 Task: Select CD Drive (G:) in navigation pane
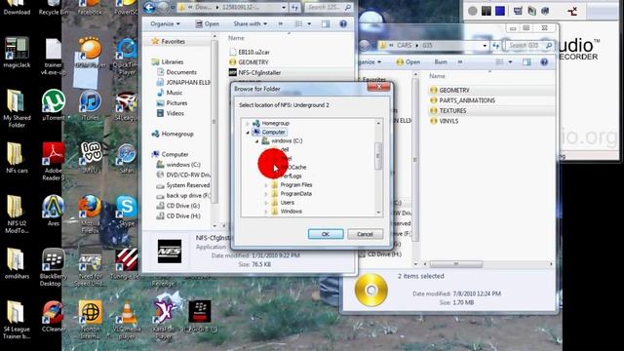click(x=183, y=206)
